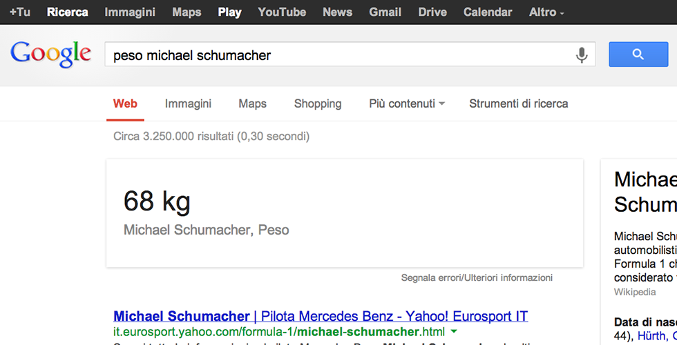Open News from the top navigation bar

coord(337,12)
